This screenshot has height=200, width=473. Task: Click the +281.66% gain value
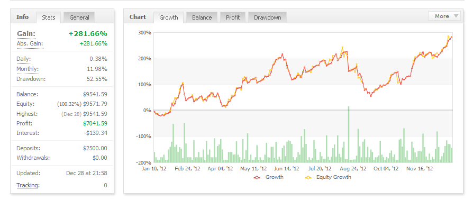point(88,33)
